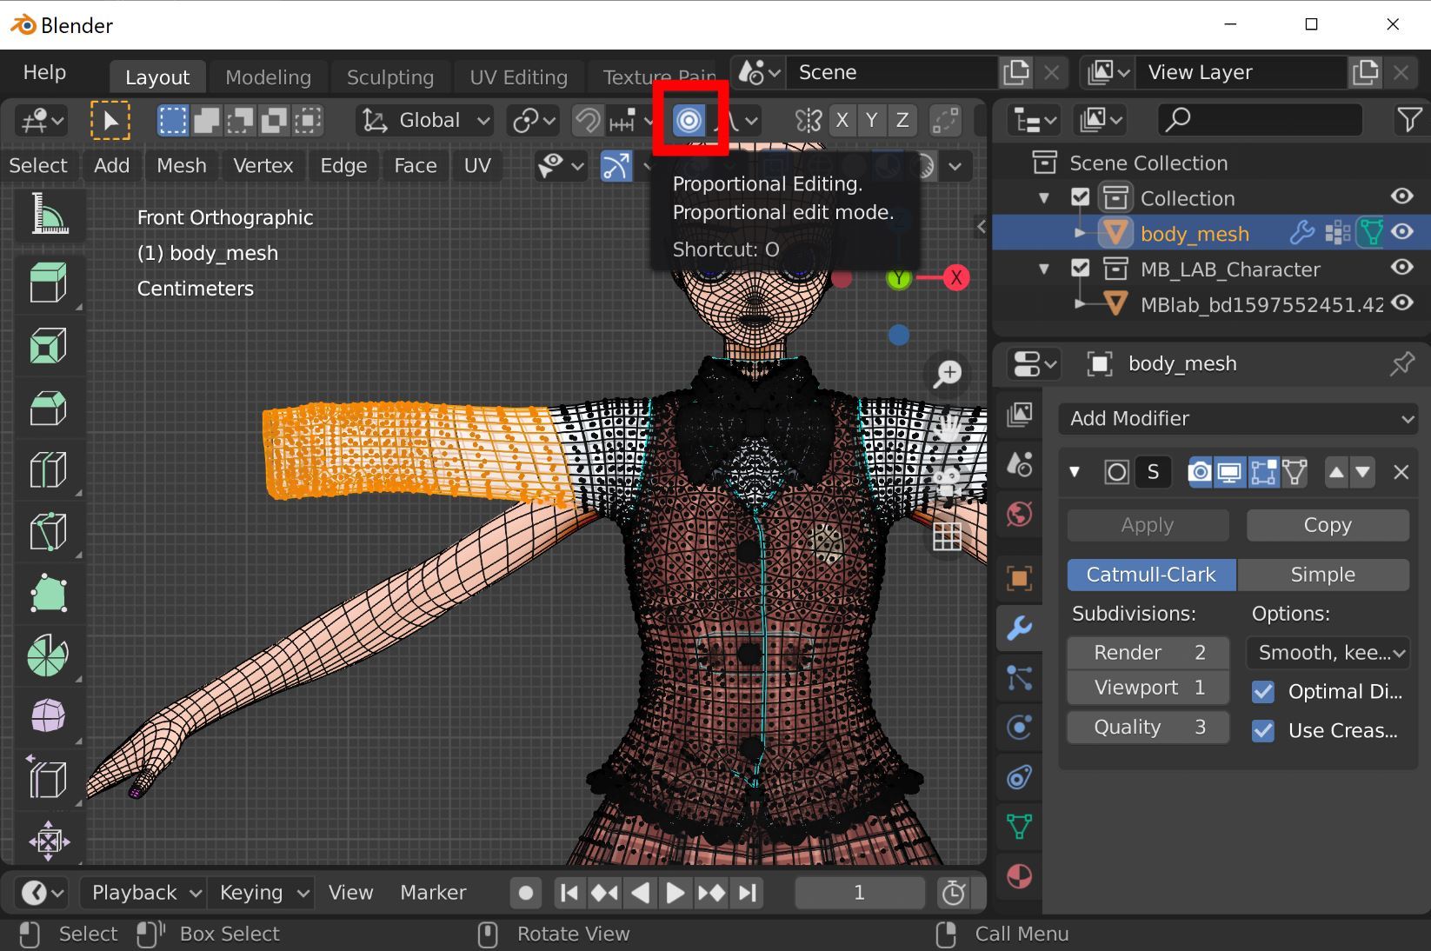Click the zoom magnifier viewport gizmo
The height and width of the screenshot is (951, 1431).
coord(947,374)
